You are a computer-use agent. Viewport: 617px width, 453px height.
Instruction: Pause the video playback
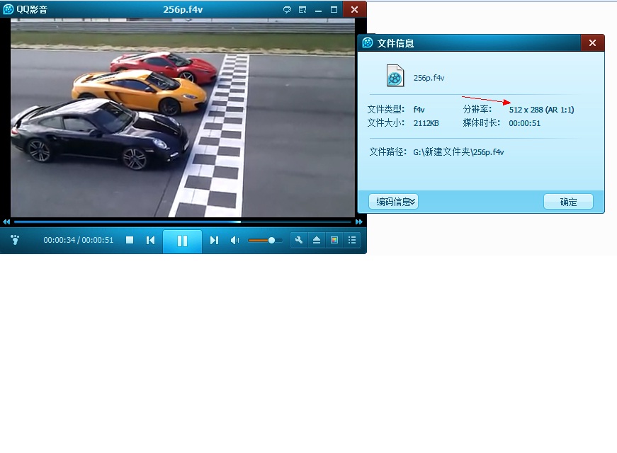182,241
